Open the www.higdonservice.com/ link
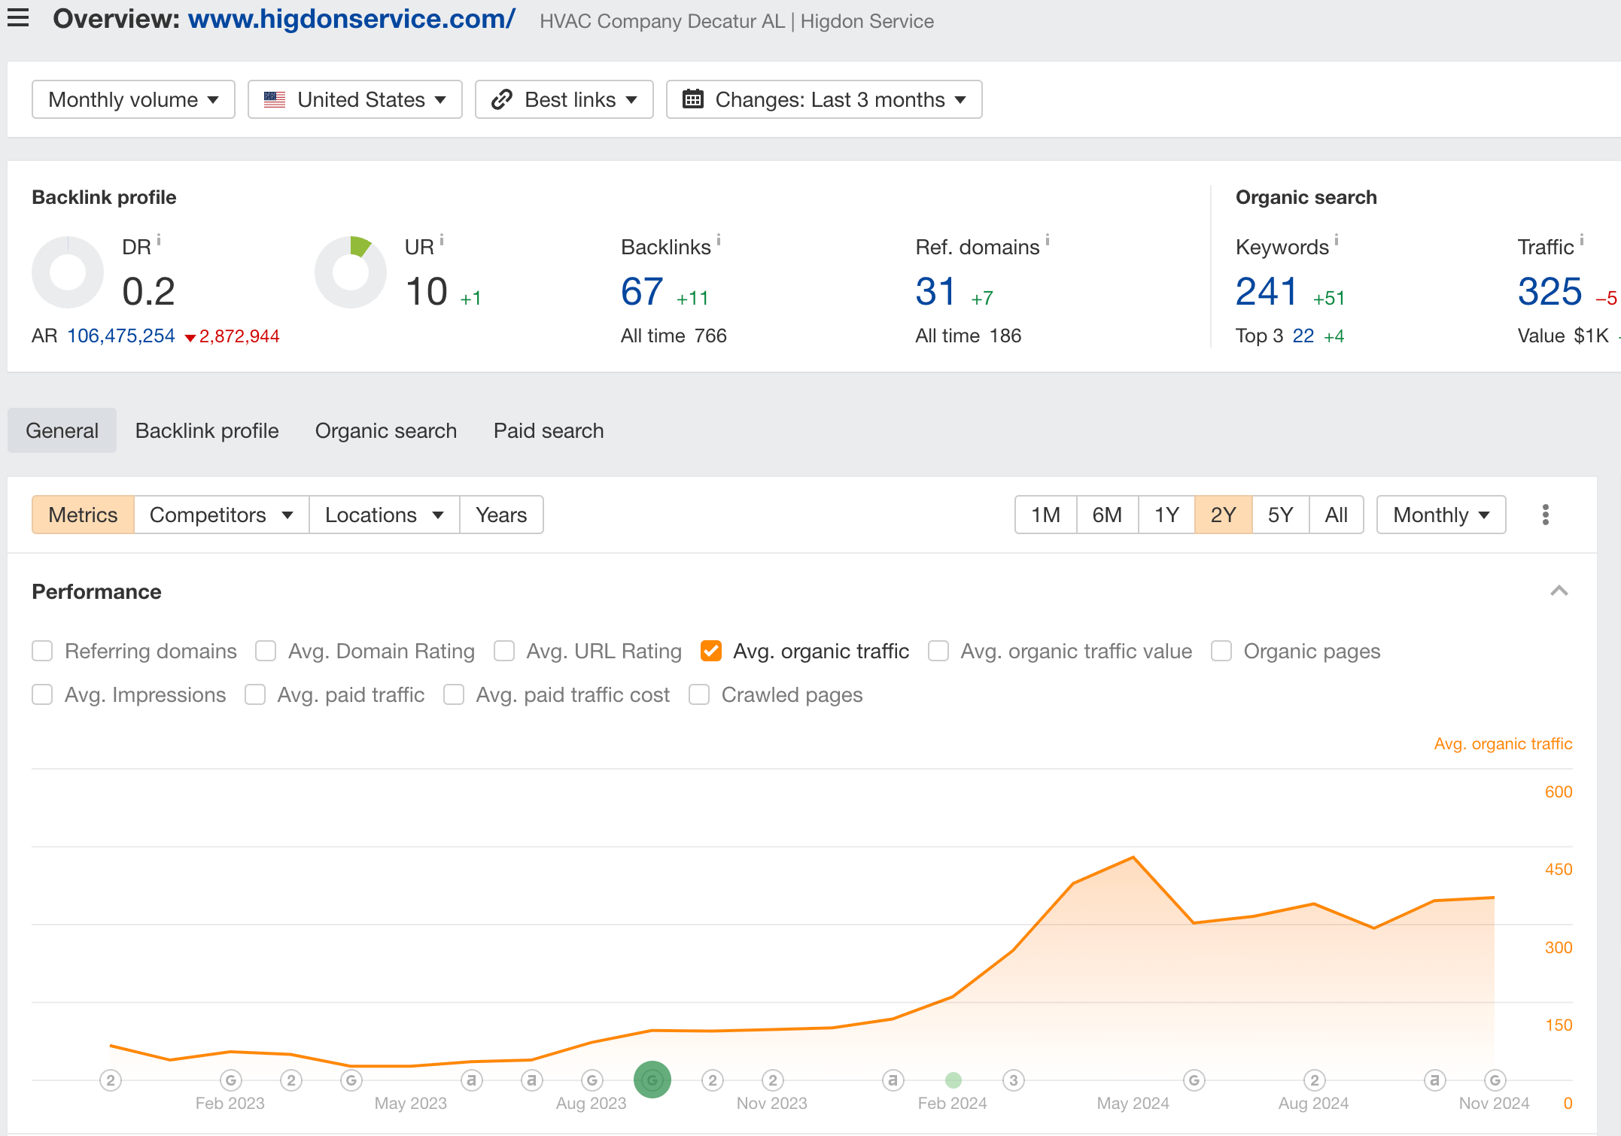Image resolution: width=1621 pixels, height=1136 pixels. pyautogui.click(x=351, y=19)
